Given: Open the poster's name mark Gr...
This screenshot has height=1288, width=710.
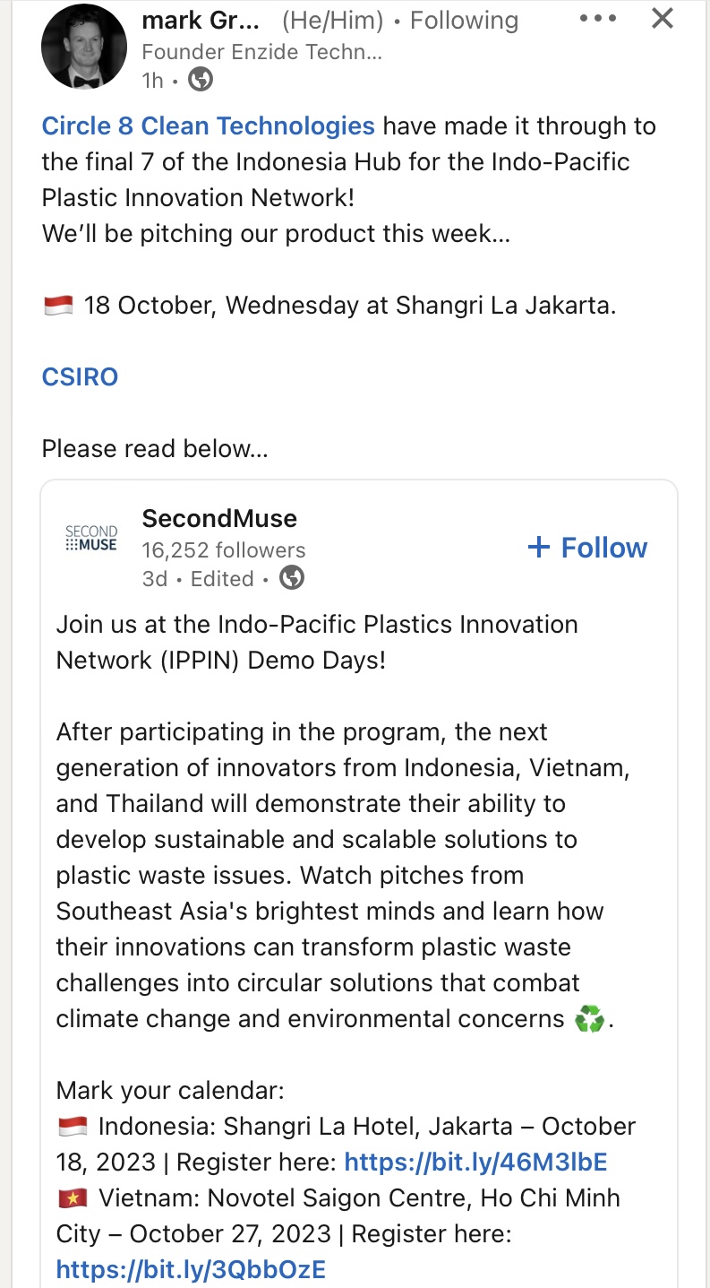Looking at the screenshot, I should click(x=201, y=21).
